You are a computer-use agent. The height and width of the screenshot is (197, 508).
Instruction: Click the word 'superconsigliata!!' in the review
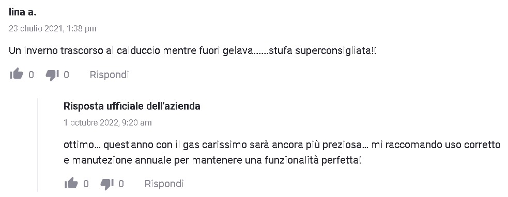coord(335,50)
